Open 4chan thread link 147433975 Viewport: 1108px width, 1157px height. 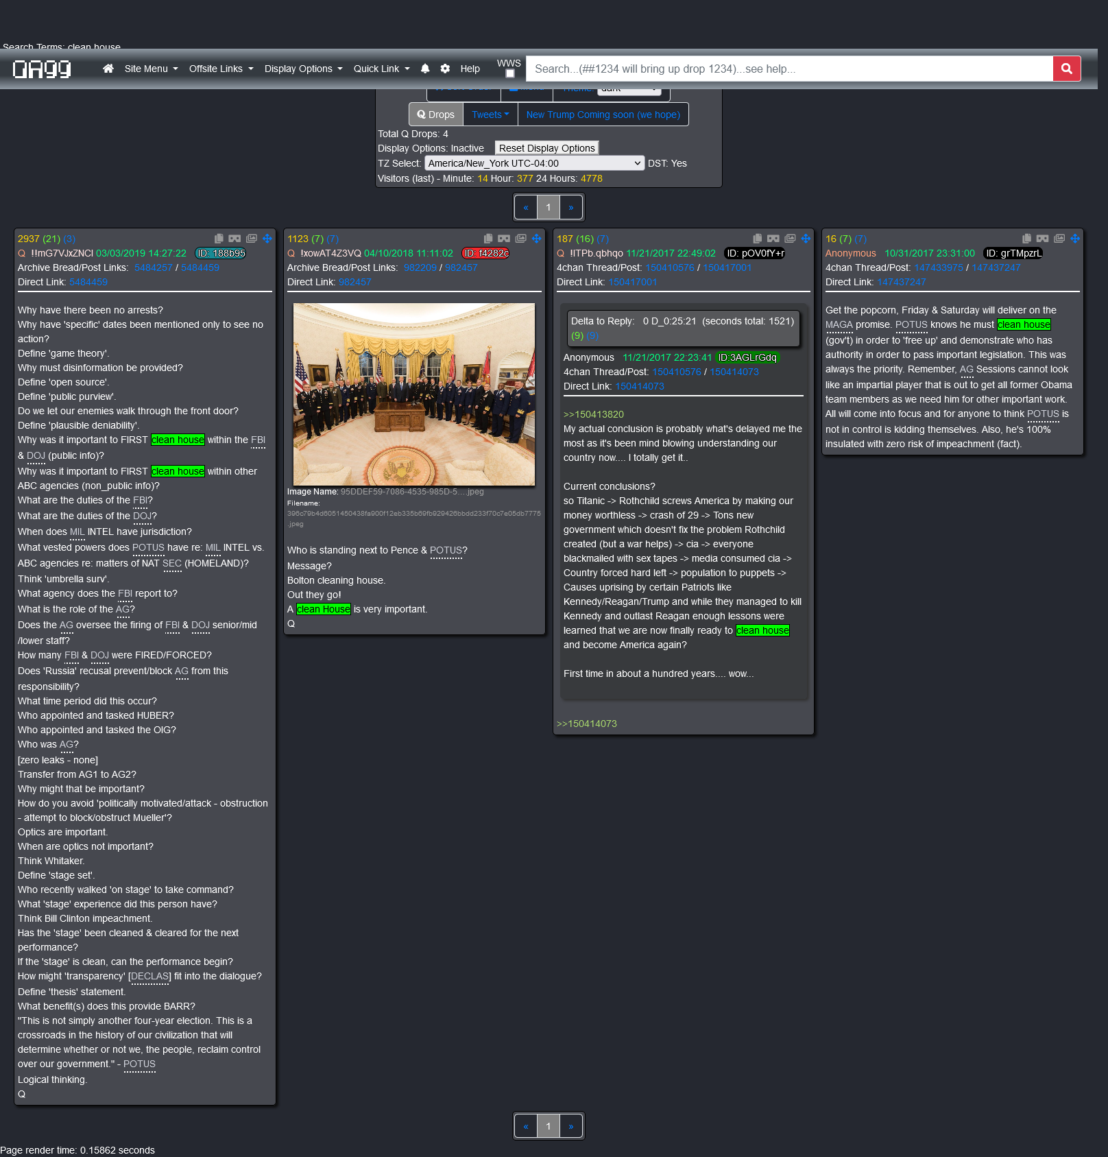tap(939, 267)
